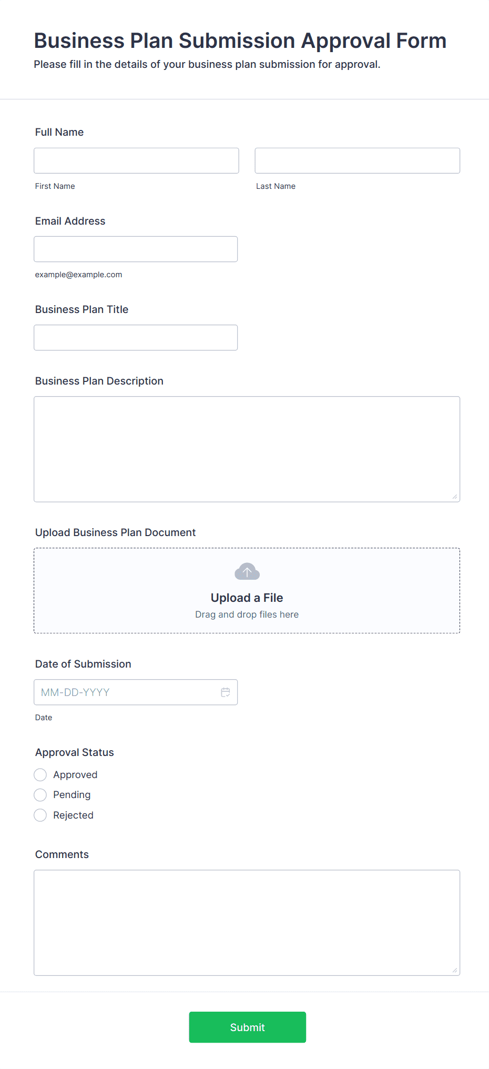Click the Rejected option label text
The height and width of the screenshot is (1069, 489).
(73, 815)
